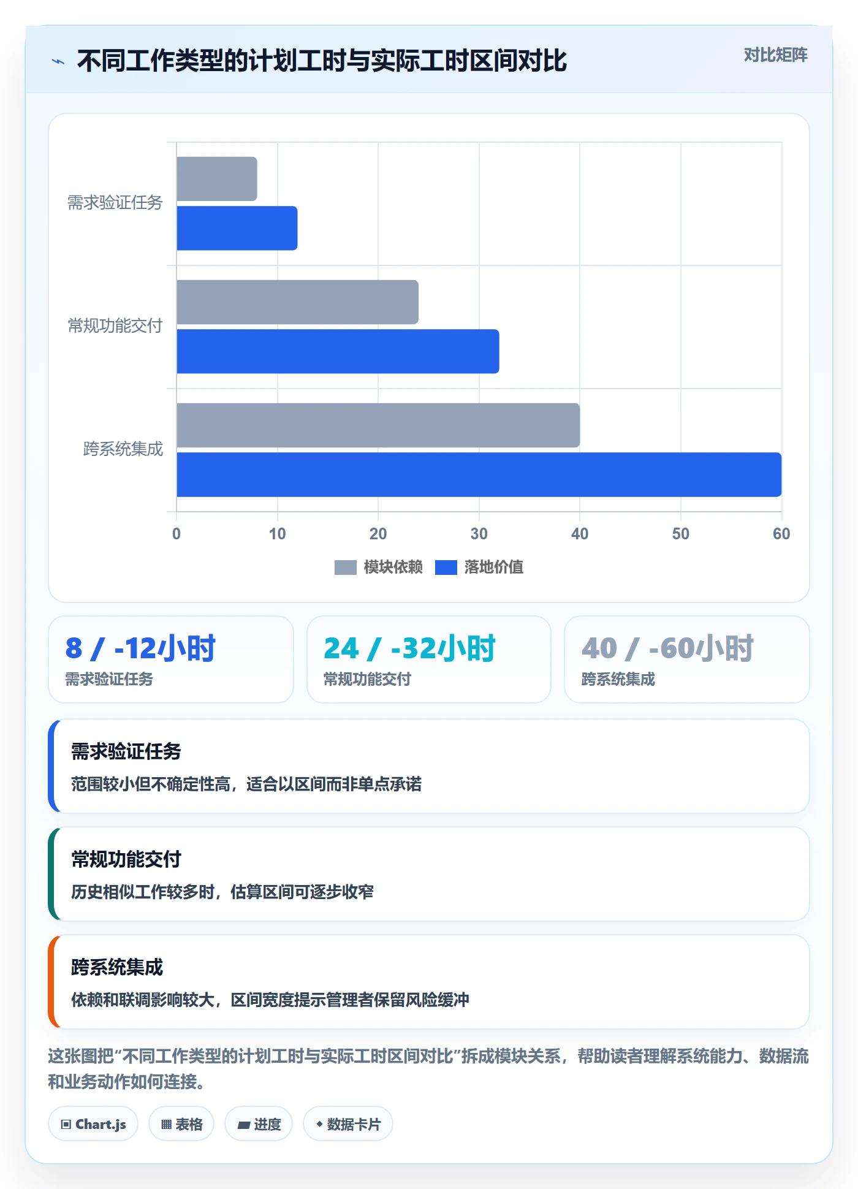Viewport: 858px width, 1189px height.
Task: Select the gray bar for 需求验证任务
Action: (217, 179)
